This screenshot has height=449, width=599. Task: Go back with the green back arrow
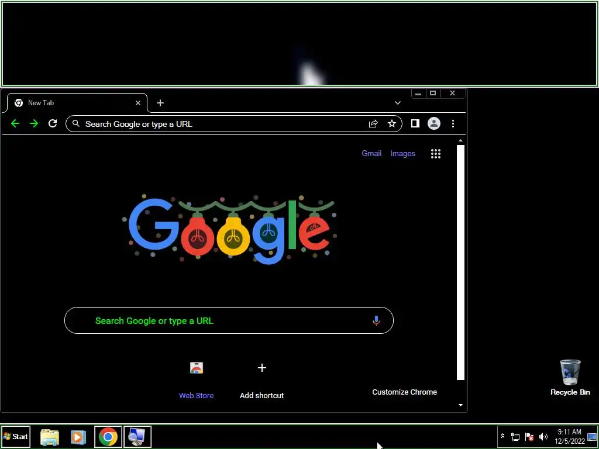click(15, 123)
